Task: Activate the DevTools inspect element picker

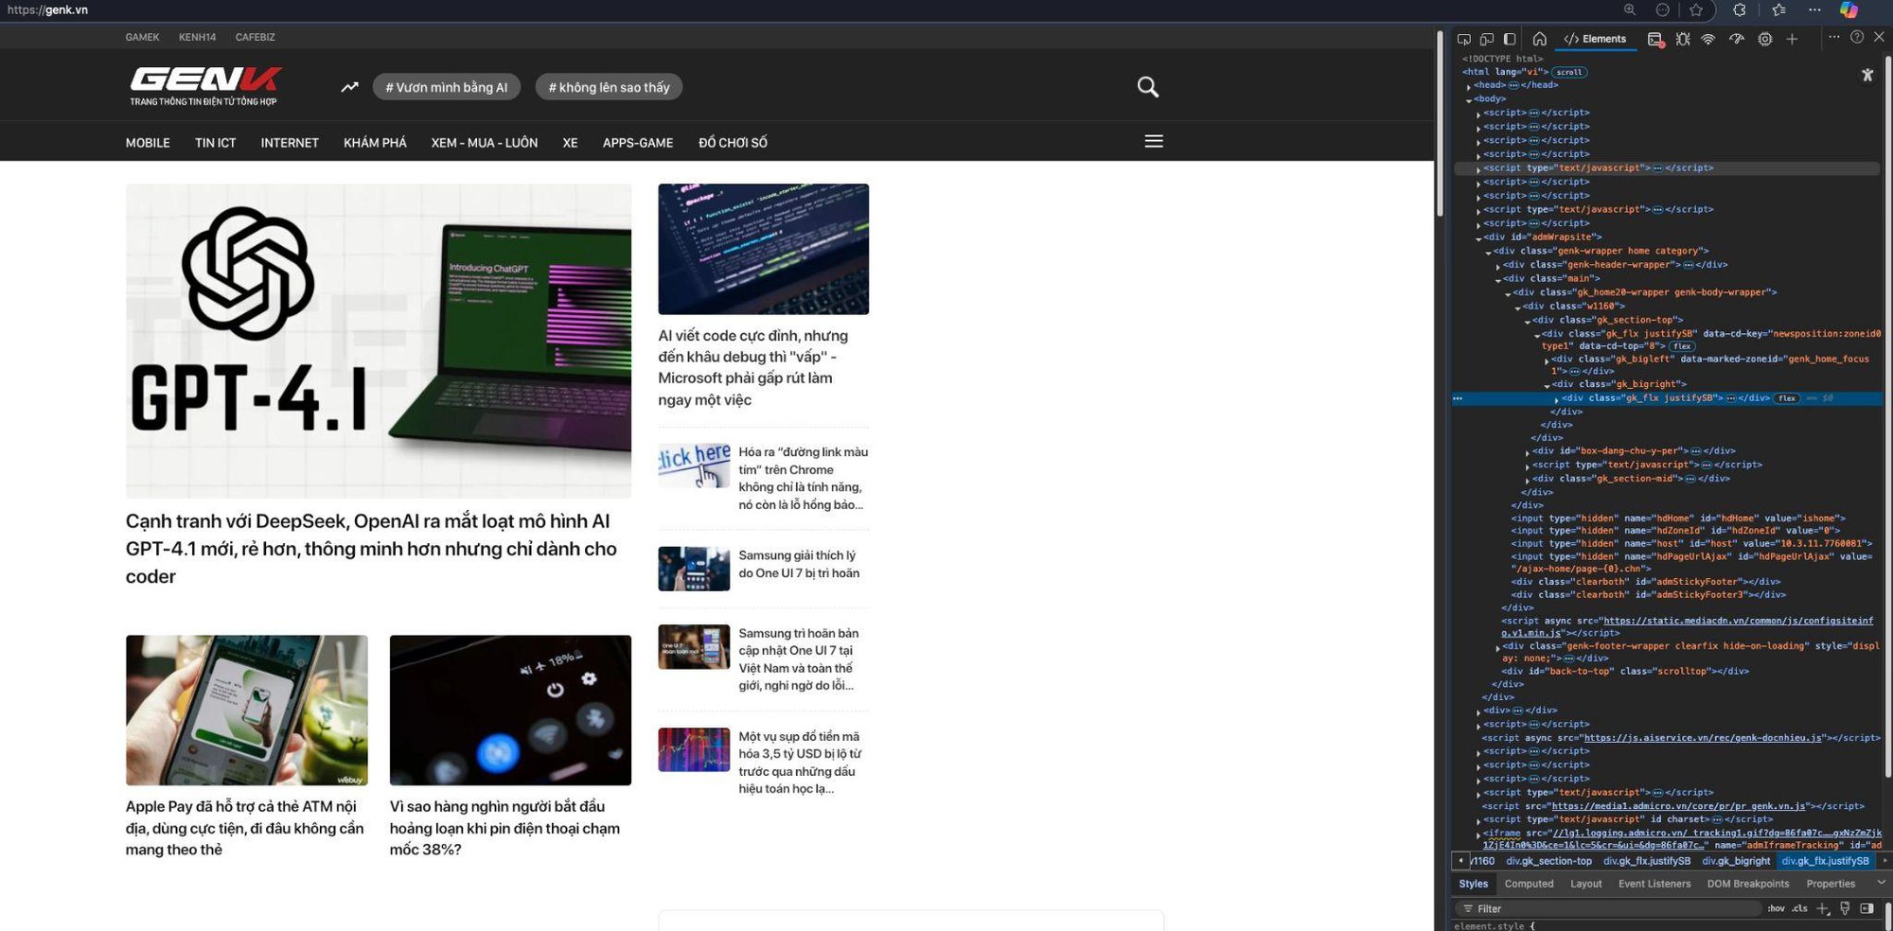Action: pyautogui.click(x=1463, y=39)
